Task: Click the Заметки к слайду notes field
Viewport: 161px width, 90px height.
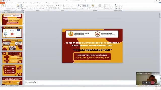Action: click(80, 82)
